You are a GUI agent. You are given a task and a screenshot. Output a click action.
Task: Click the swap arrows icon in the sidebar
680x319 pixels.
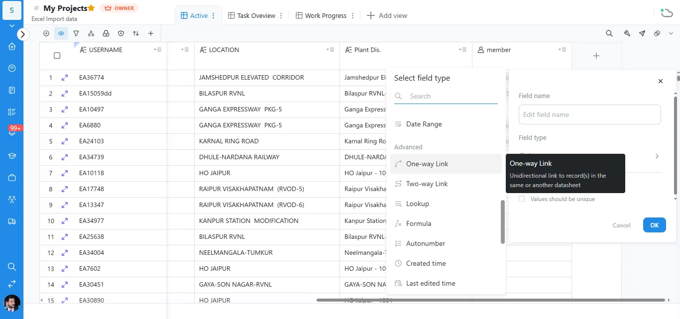tap(12, 284)
